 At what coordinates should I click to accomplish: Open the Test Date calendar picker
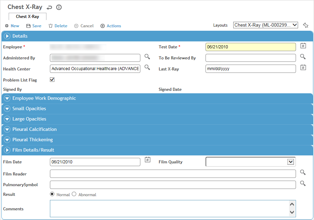pyautogui.click(x=303, y=46)
